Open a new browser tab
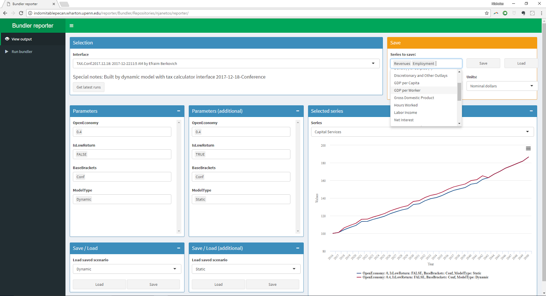This screenshot has height=296, width=546. click(x=64, y=4)
